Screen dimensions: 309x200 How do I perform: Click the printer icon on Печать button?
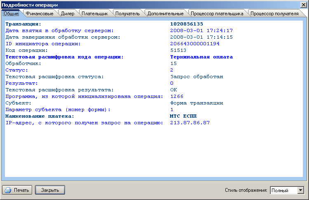(8, 190)
